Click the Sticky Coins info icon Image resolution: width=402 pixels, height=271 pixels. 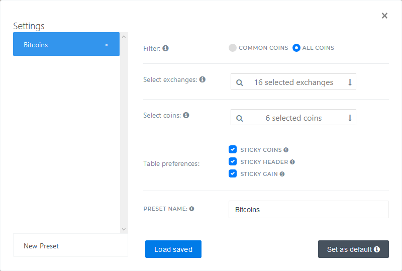click(x=286, y=150)
